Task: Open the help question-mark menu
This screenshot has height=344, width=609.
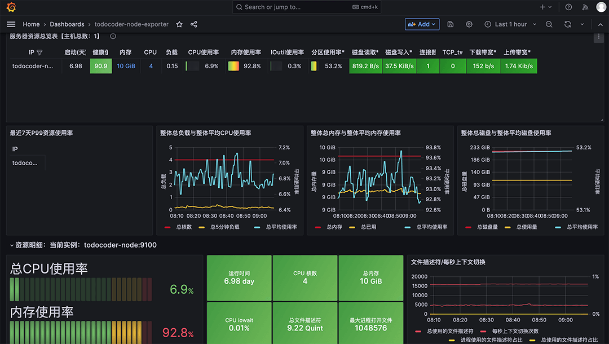Action: (568, 7)
